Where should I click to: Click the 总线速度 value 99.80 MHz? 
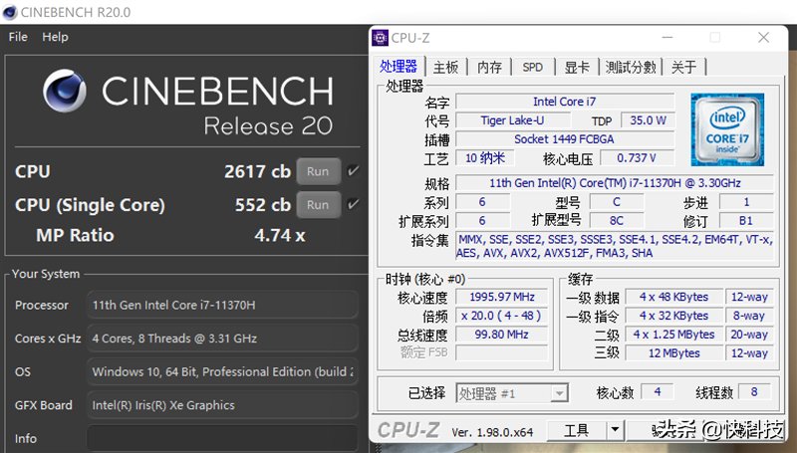tap(502, 335)
